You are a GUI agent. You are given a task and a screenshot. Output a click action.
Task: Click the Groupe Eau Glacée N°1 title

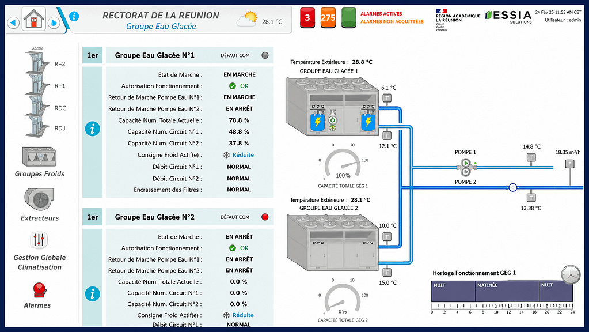click(x=155, y=55)
